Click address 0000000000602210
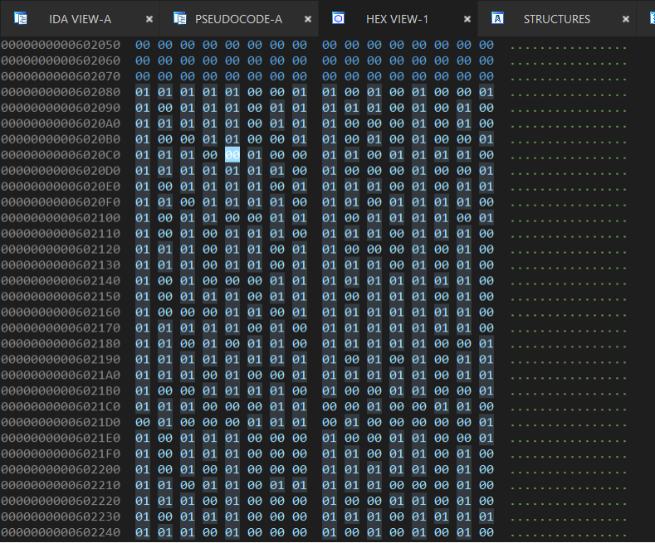 [61, 485]
